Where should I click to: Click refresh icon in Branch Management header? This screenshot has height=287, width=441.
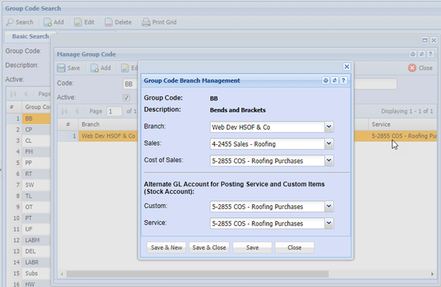click(x=335, y=81)
